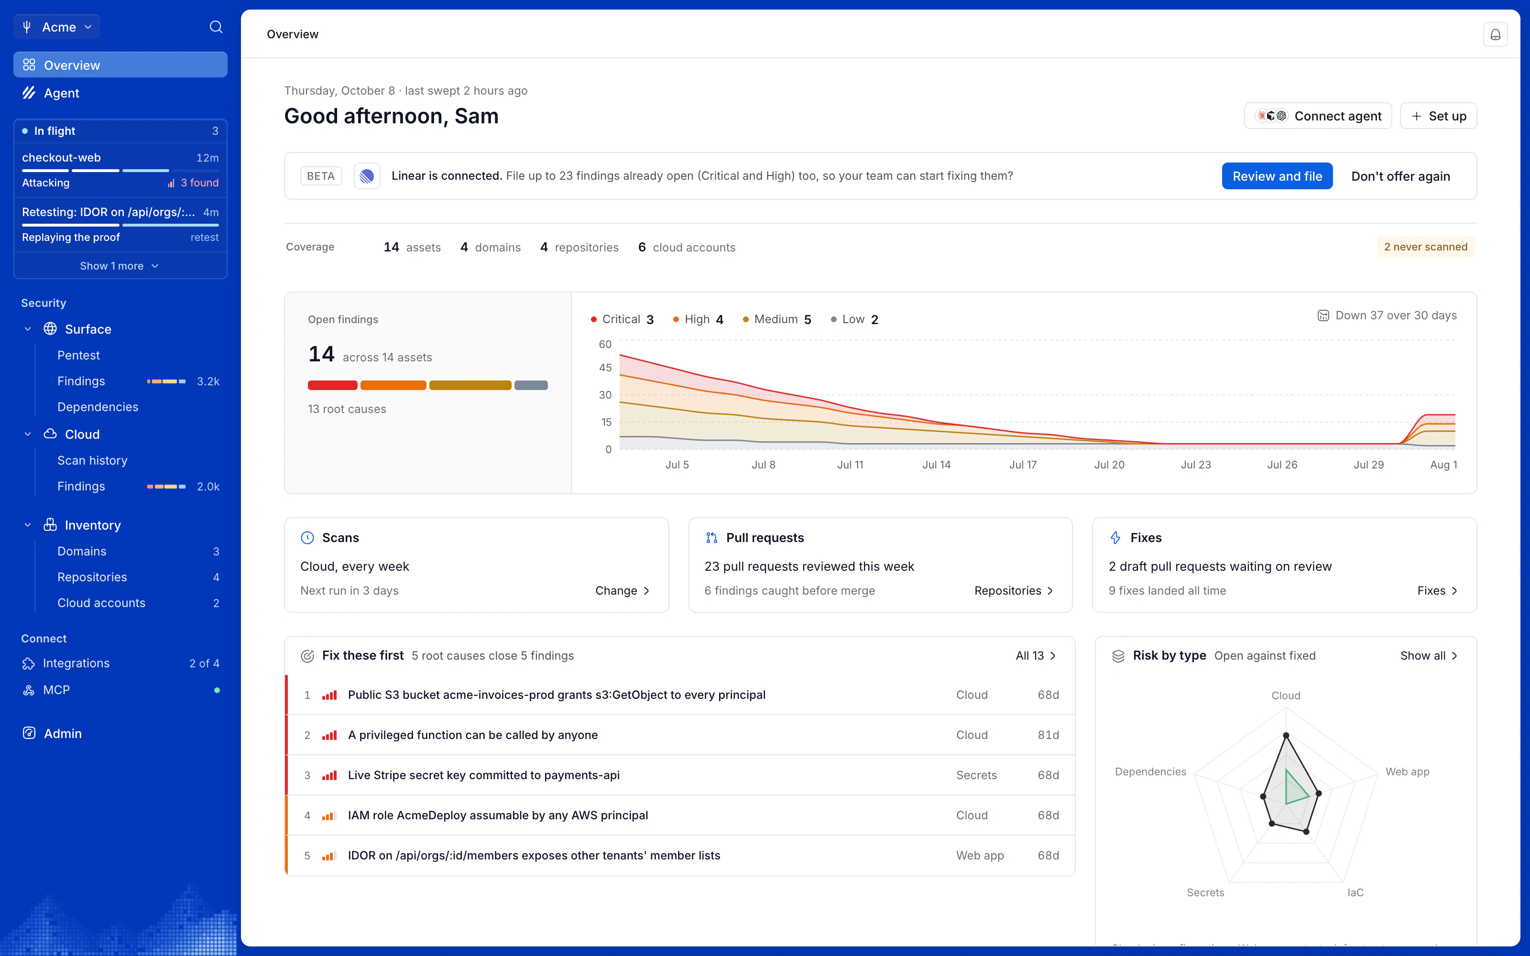Click the notifications bell icon

coord(1495,34)
